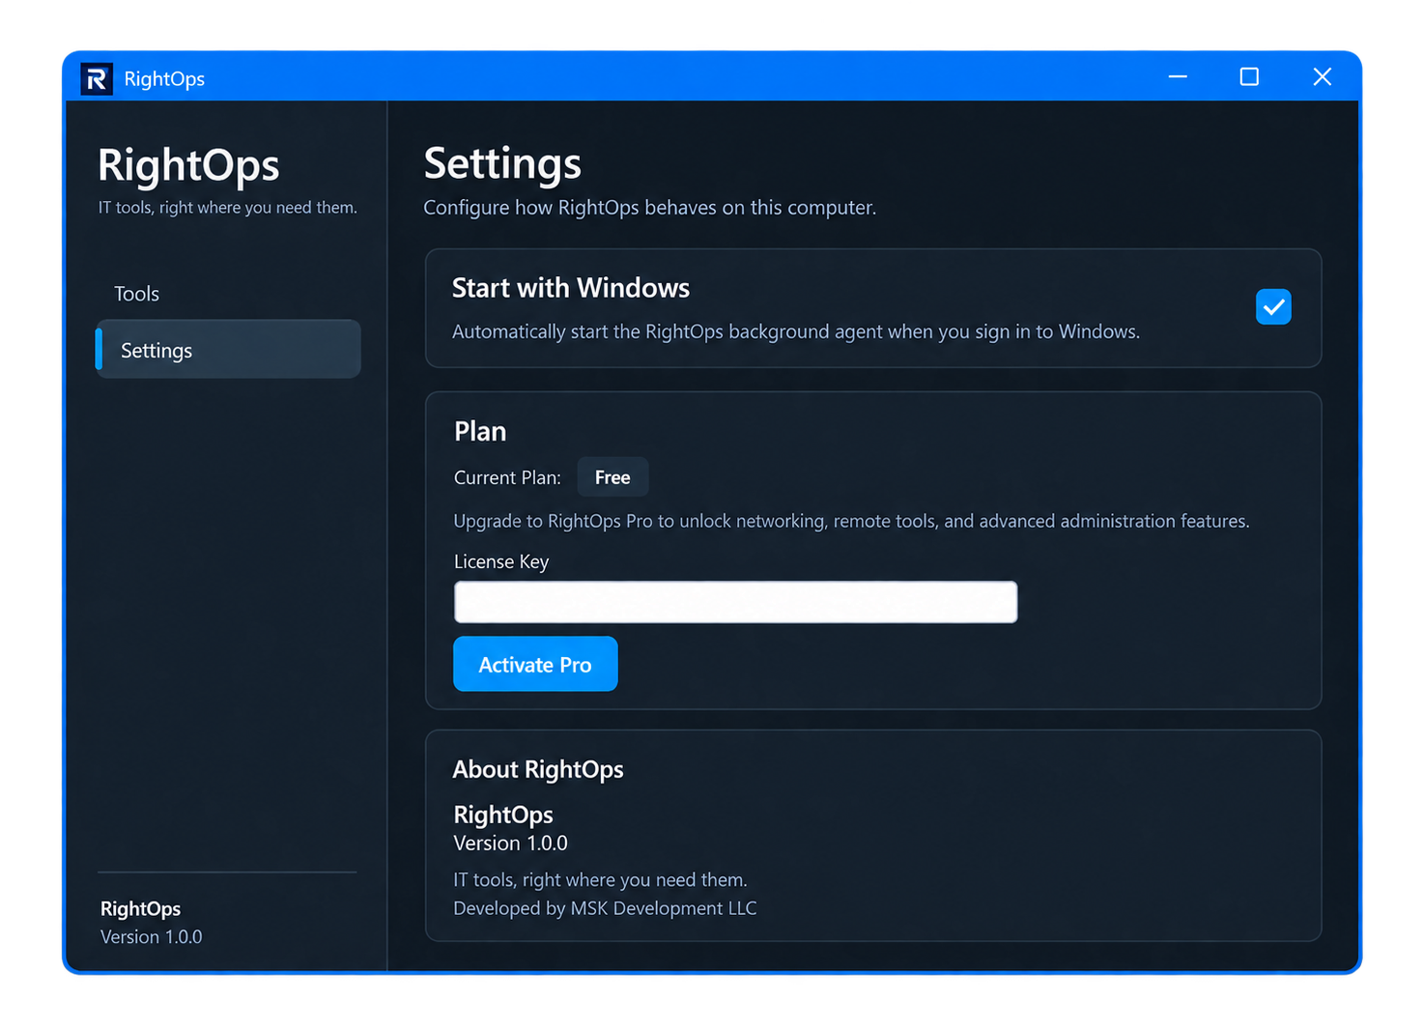The height and width of the screenshot is (1031, 1424).
Task: Click the 'Current Plan:' label
Action: point(507,477)
